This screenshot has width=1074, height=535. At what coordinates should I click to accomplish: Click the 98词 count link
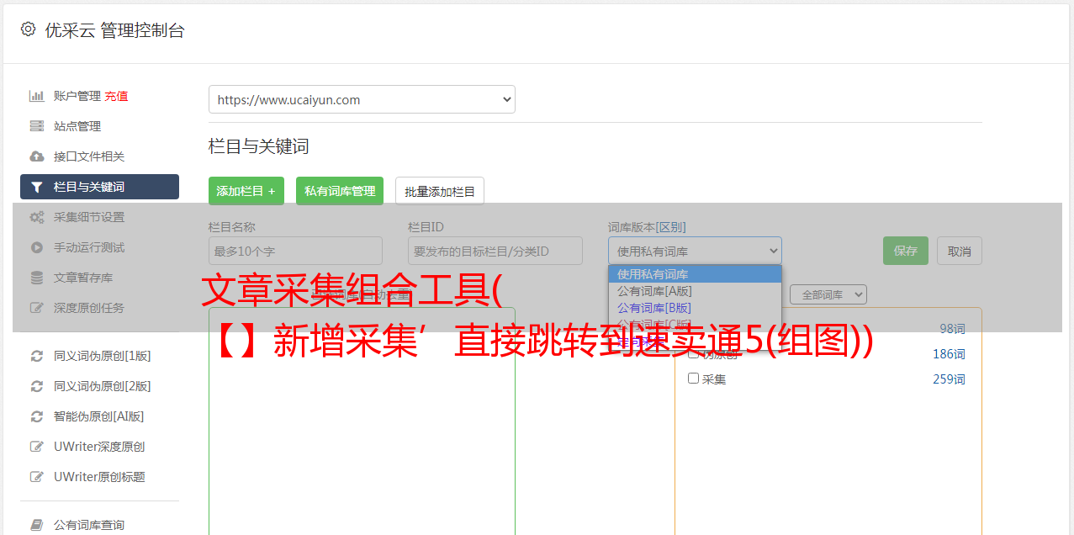pos(952,328)
